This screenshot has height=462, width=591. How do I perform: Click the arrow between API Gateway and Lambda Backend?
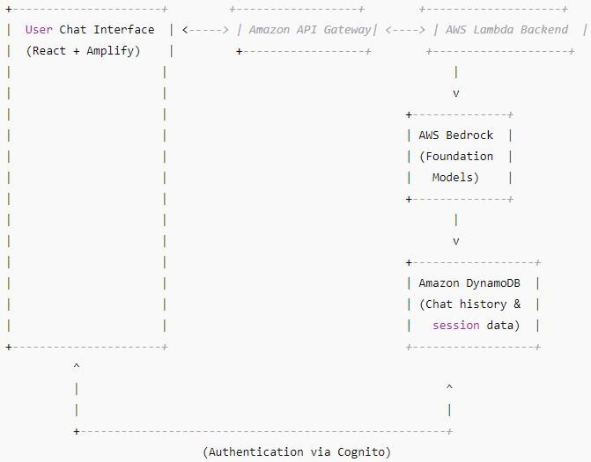[405, 29]
